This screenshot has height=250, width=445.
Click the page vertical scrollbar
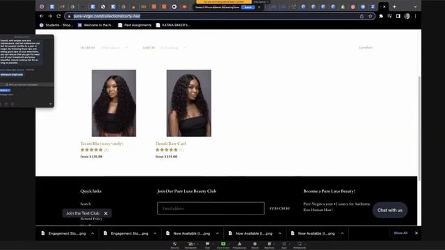coord(419,128)
